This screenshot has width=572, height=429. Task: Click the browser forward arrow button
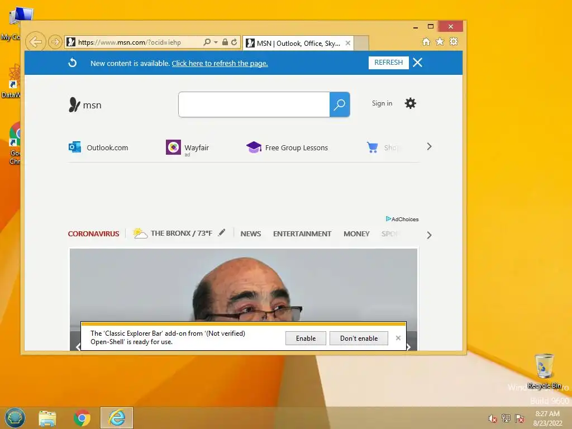pyautogui.click(x=55, y=42)
